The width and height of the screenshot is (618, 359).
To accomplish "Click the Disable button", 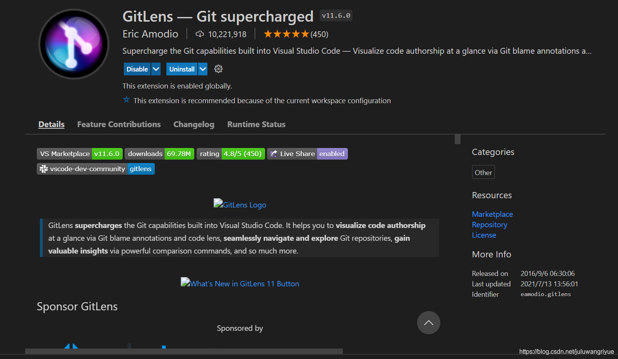I will point(137,69).
